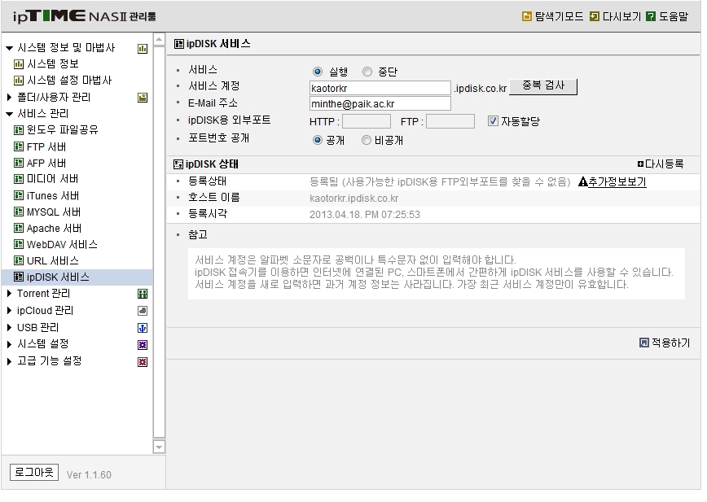
Task: Click the 로그아웃 button
Action: [x=34, y=472]
